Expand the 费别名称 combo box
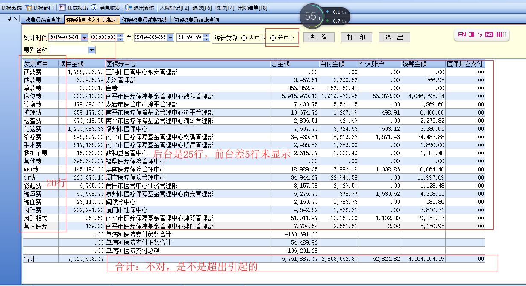Viewport: 526px width, 286px height. click(x=91, y=50)
